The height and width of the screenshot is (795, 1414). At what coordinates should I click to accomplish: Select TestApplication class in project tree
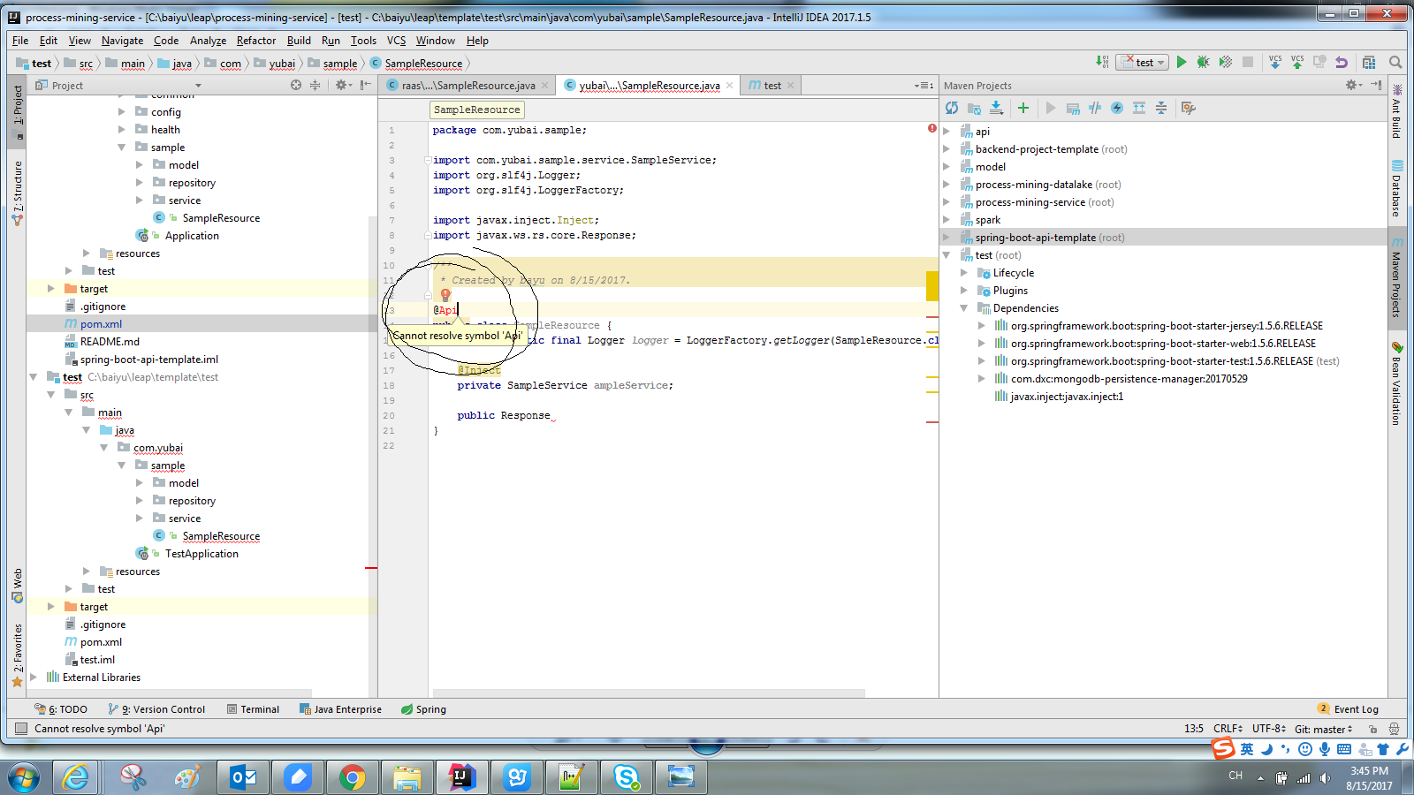(201, 554)
